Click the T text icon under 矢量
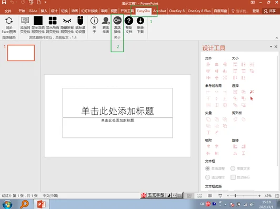280x209 pixels. click(208, 132)
